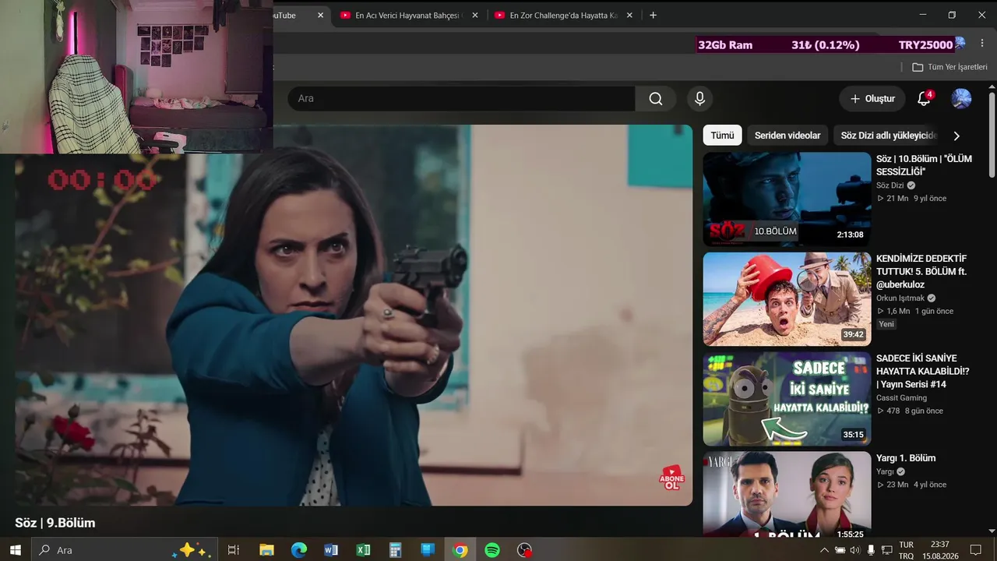Click the '1,6 Mn 1 gün önce' view count text
The height and width of the screenshot is (561, 997).
point(914,311)
